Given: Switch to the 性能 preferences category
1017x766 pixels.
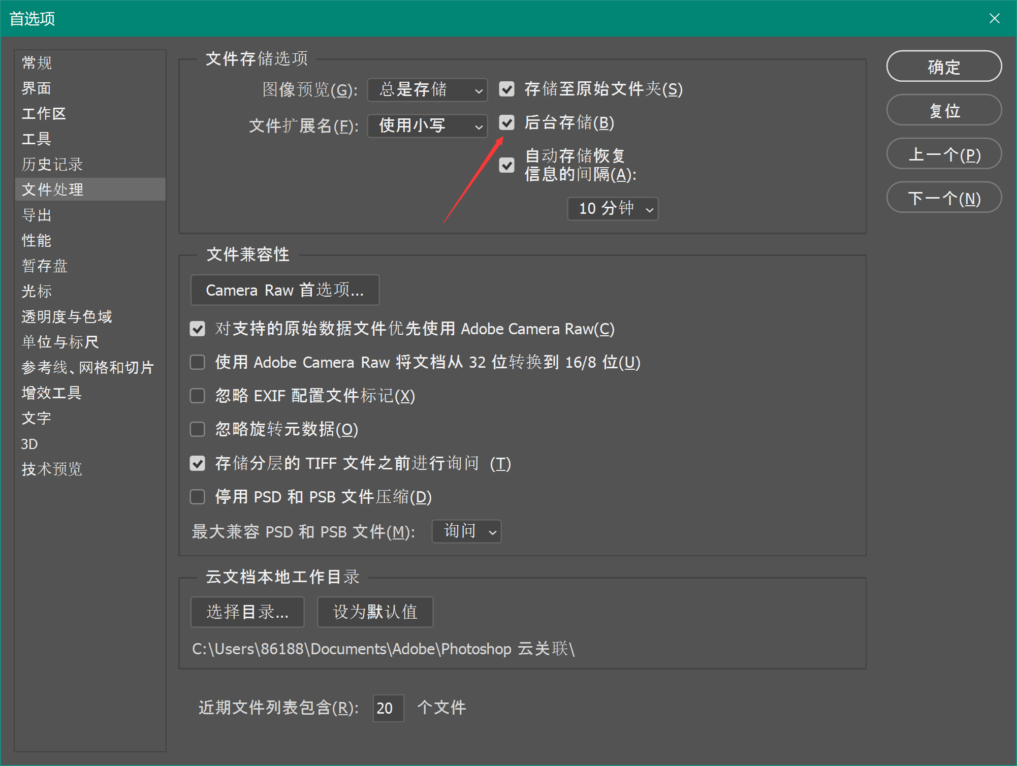Looking at the screenshot, I should coord(37,240).
